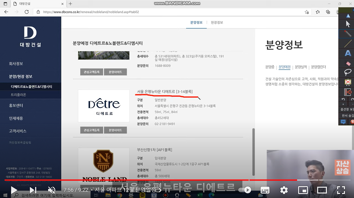Switch to the arrow cursor tool

tap(348, 24)
